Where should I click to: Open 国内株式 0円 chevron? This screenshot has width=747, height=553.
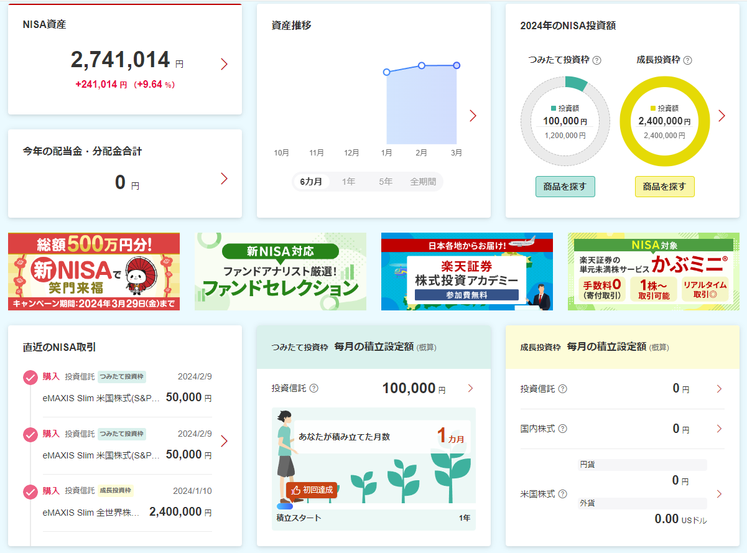(x=719, y=429)
